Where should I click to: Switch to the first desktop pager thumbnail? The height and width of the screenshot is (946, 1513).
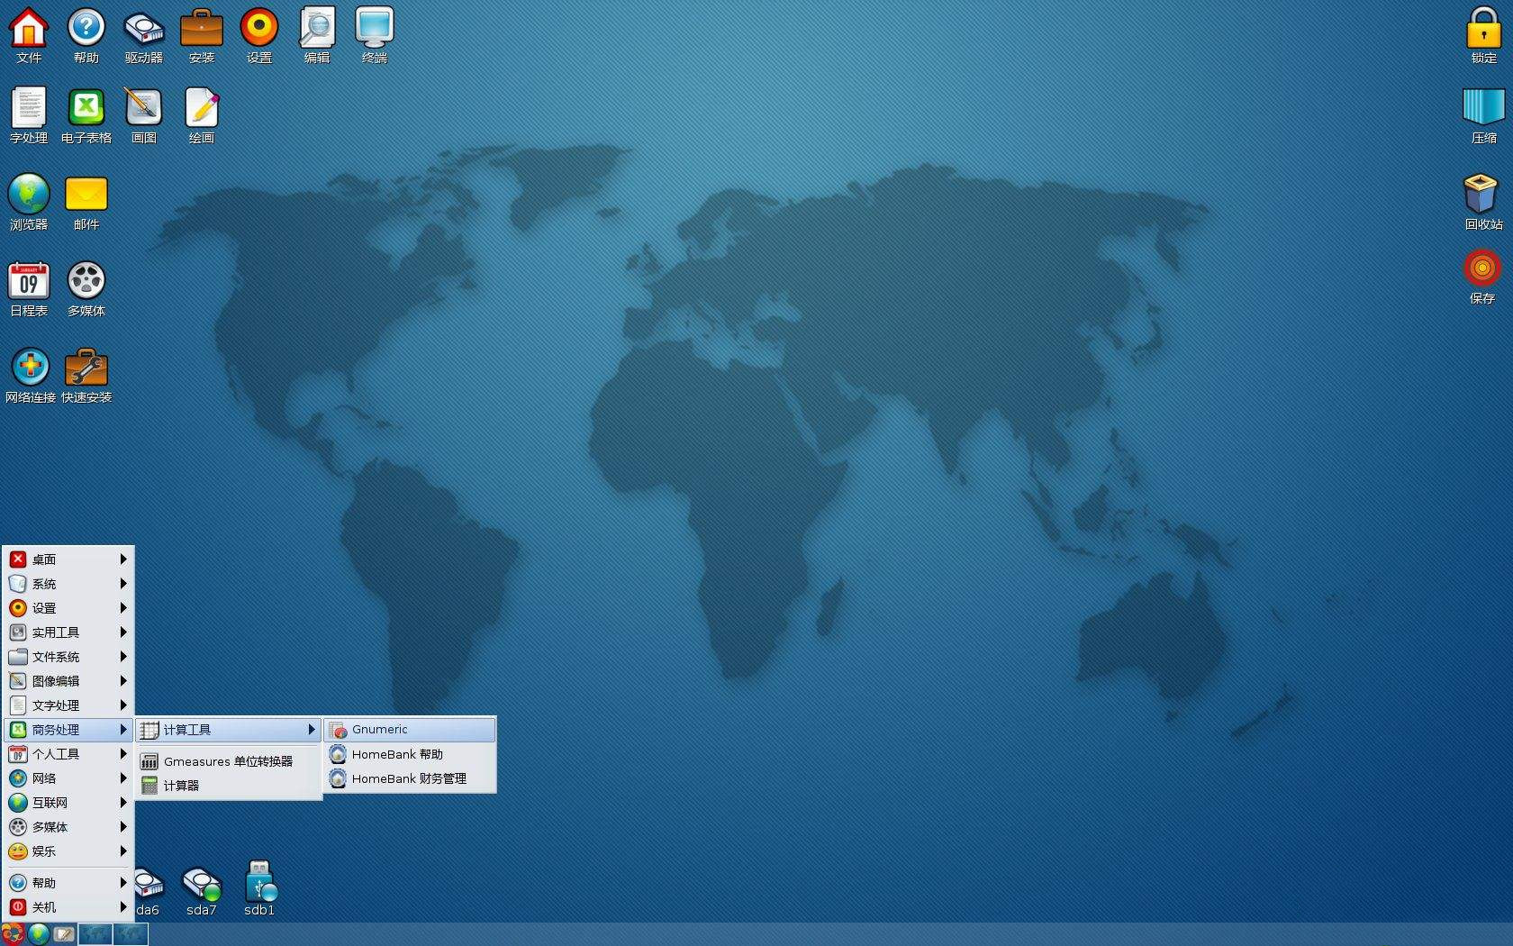(95, 934)
